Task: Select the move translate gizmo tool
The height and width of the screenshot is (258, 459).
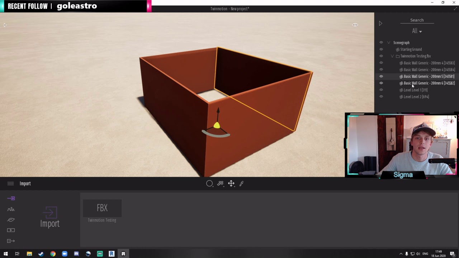Action: [231, 183]
